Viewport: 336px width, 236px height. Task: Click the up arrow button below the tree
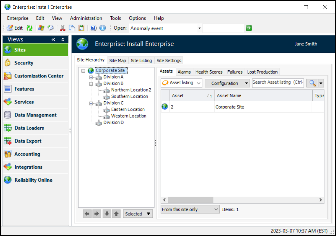coord(116,214)
